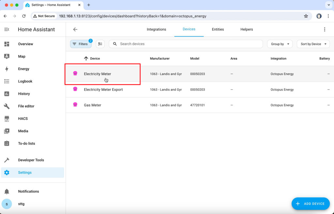Open the HACS store icon
The image size is (334, 214).
point(7,119)
